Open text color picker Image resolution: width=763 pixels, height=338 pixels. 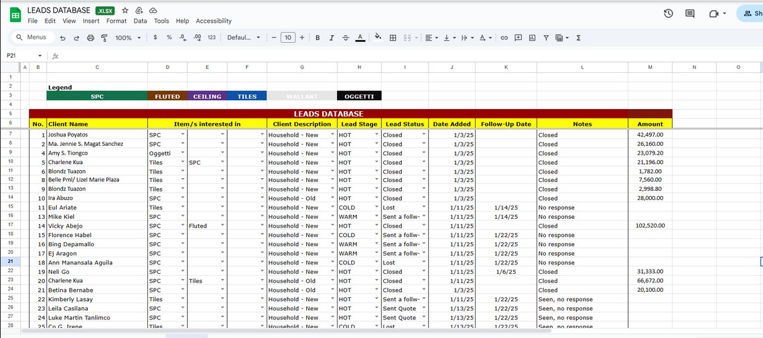360,37
